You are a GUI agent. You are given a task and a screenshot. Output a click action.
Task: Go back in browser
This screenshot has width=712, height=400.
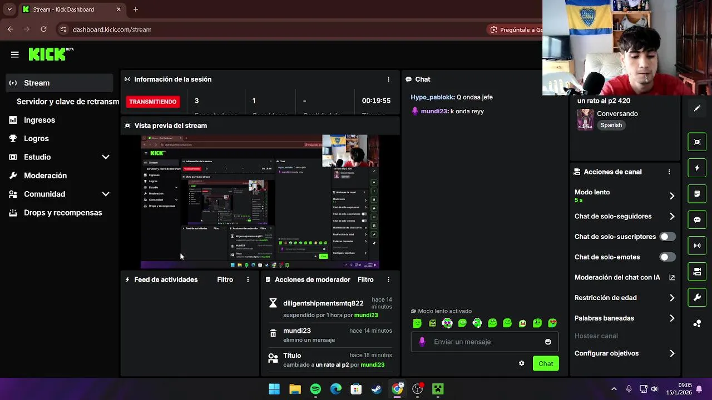pyautogui.click(x=10, y=29)
